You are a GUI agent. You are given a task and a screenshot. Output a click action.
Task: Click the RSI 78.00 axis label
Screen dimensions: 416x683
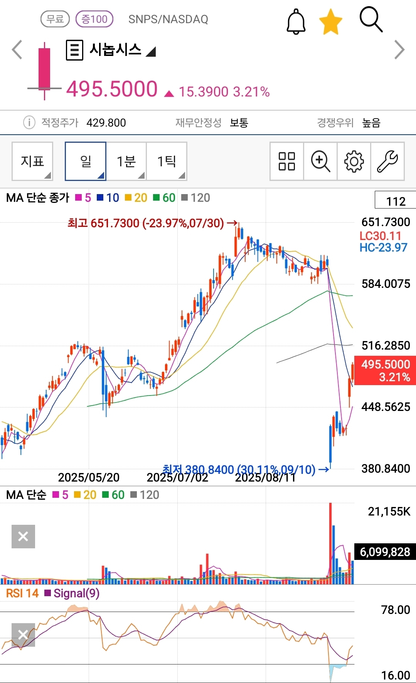396,610
